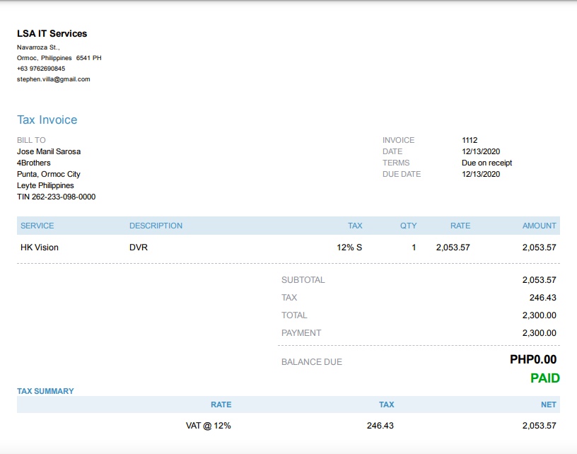Click the LSA IT Services company name
The width and height of the screenshot is (577, 454).
click(x=52, y=34)
